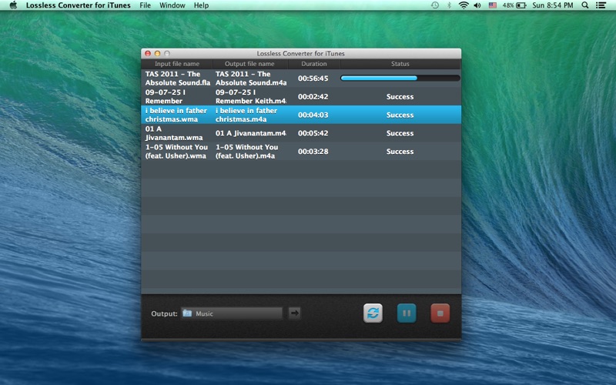The height and width of the screenshot is (385, 616).
Task: Sort by Status column header
Action: pos(400,64)
